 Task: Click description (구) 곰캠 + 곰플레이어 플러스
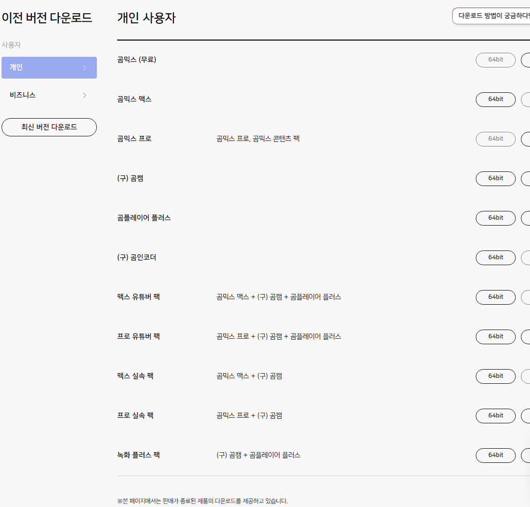(x=258, y=455)
